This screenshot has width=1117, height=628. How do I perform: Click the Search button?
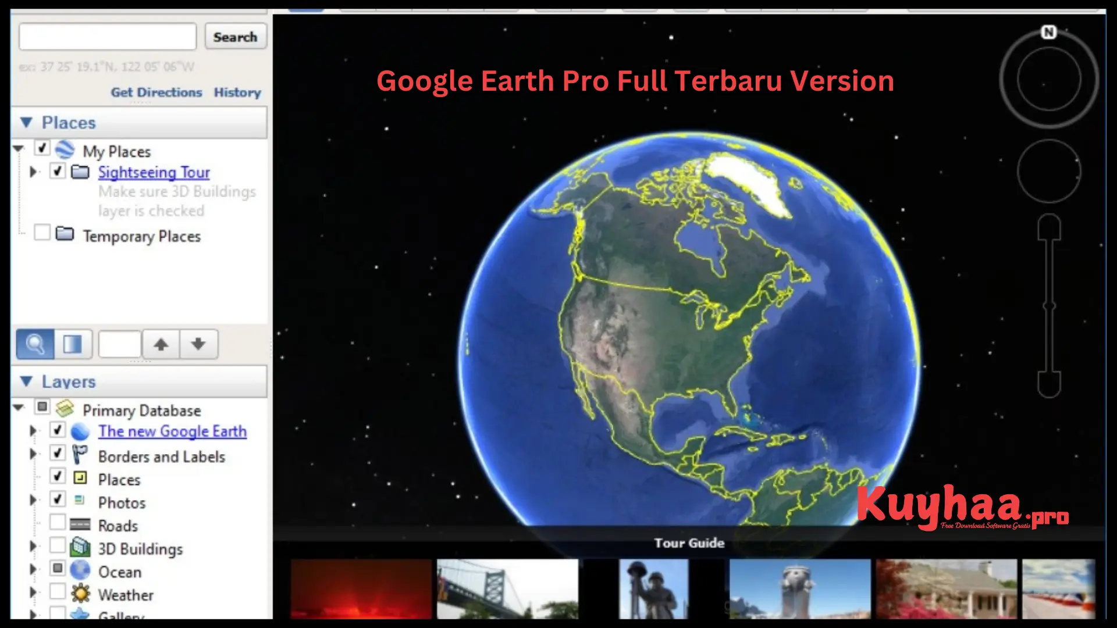(236, 37)
